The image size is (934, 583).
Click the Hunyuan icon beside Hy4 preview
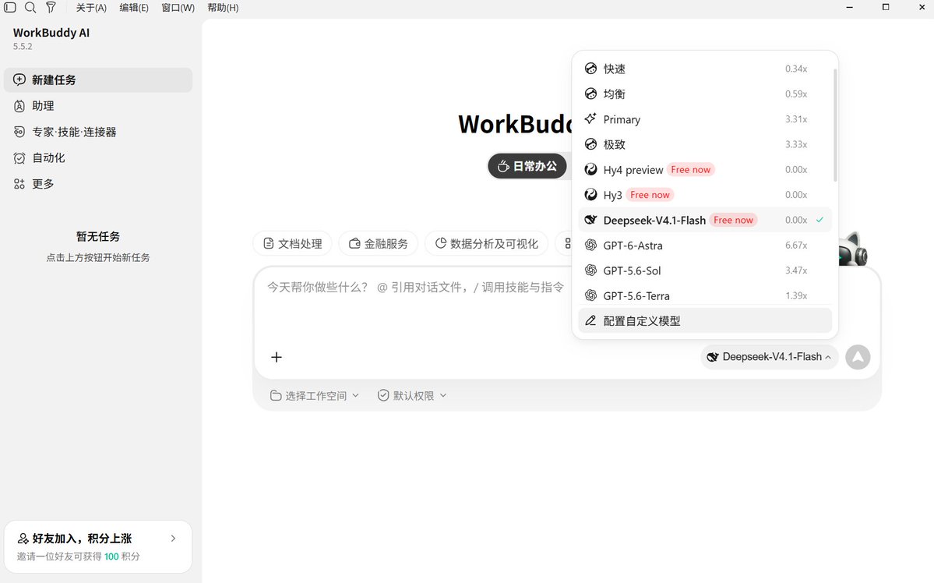590,169
